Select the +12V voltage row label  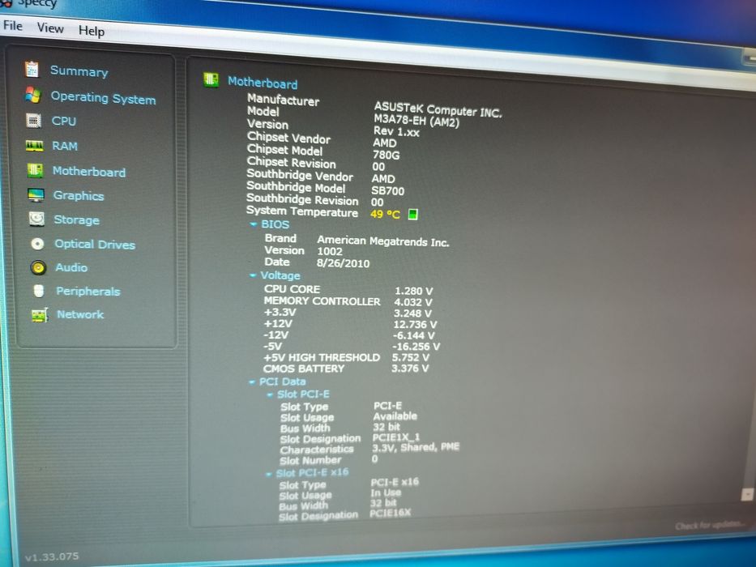point(278,323)
